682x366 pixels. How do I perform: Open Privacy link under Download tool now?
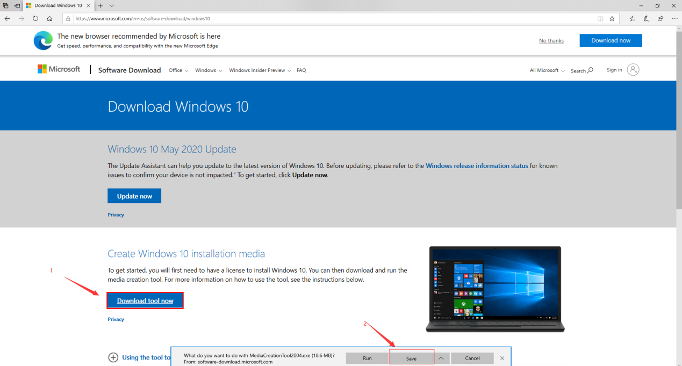coord(116,319)
